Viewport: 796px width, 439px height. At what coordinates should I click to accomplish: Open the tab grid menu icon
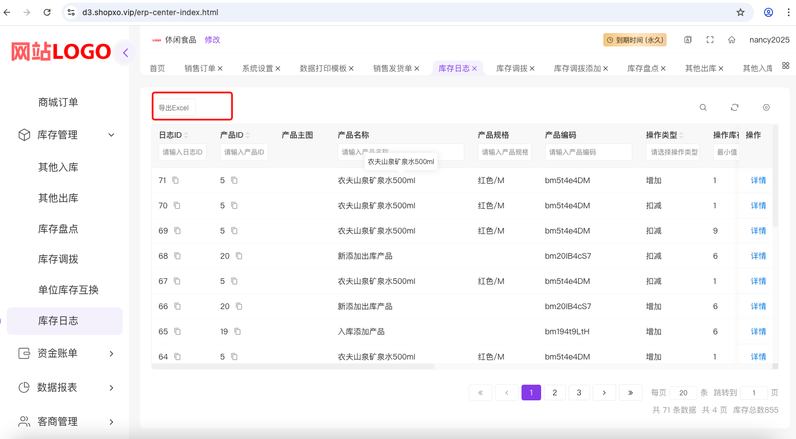(785, 66)
